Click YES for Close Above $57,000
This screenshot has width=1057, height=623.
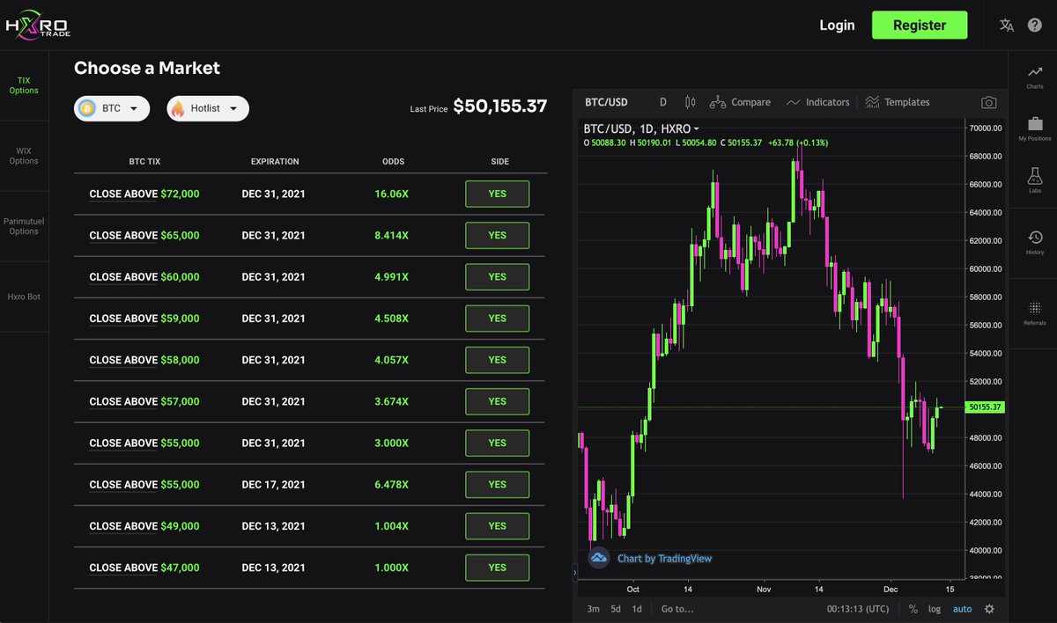pyautogui.click(x=497, y=401)
